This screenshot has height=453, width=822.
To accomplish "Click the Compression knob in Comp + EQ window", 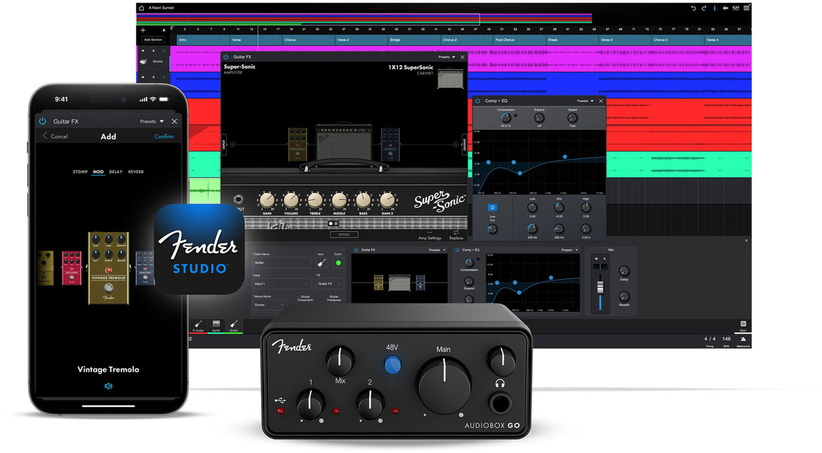I will coord(506,118).
